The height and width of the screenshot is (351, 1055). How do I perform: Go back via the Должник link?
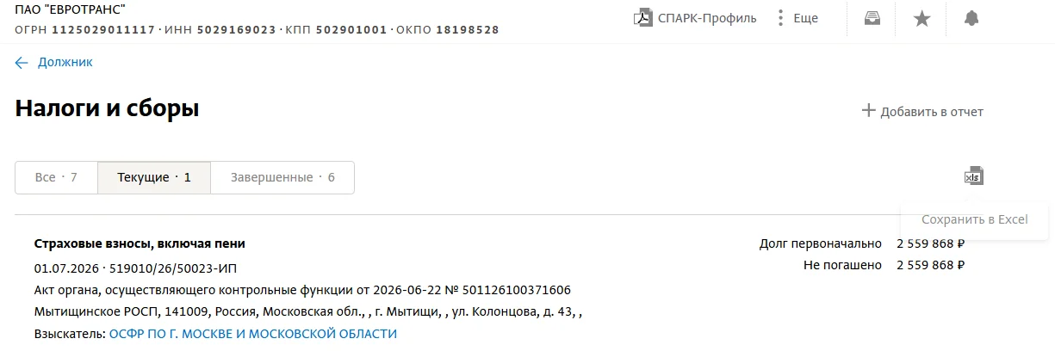(x=65, y=62)
